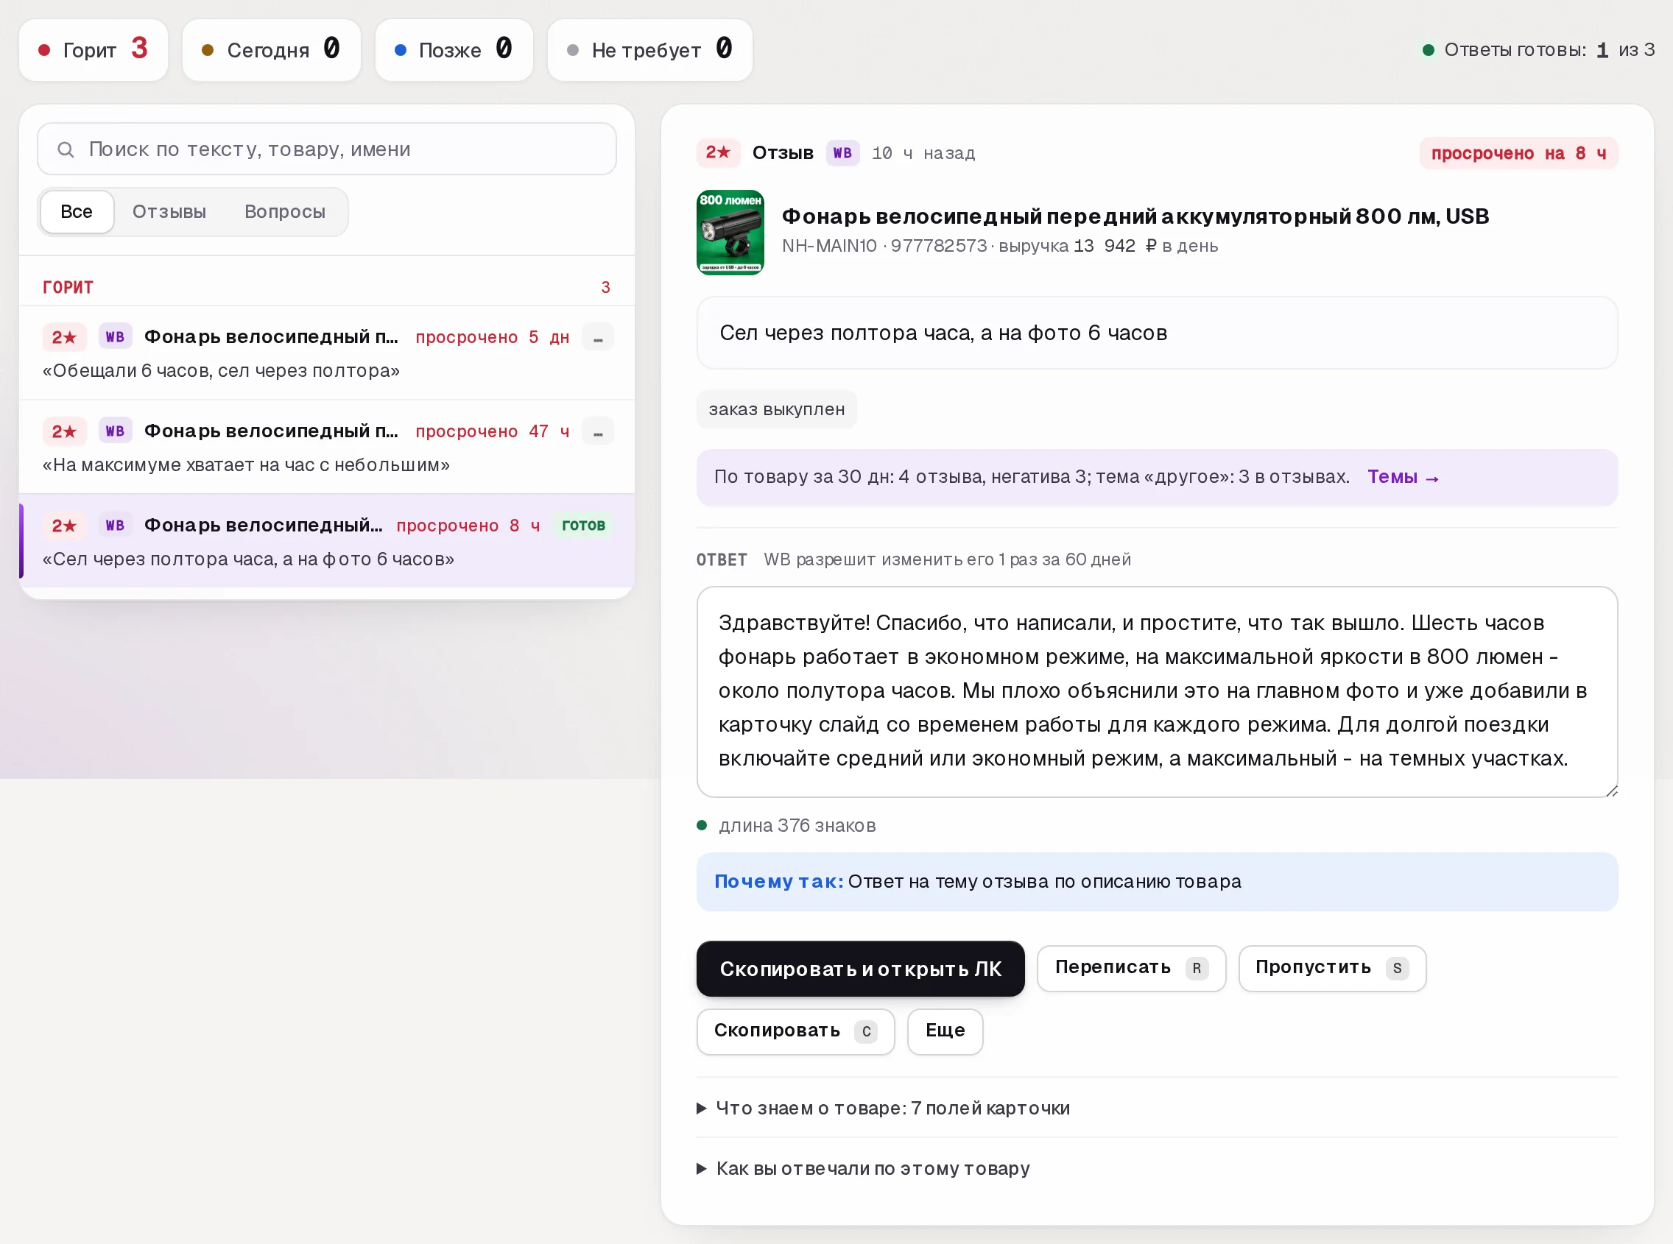Open review 'Обещали 6 часов, сел через полтора'
Image resolution: width=1673 pixels, height=1244 pixels.
click(327, 353)
